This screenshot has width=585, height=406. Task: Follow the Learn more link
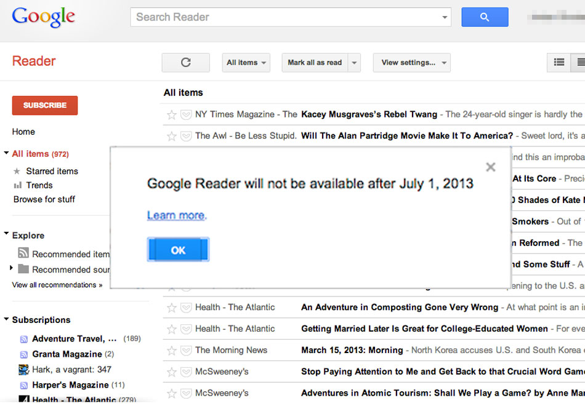coord(175,215)
